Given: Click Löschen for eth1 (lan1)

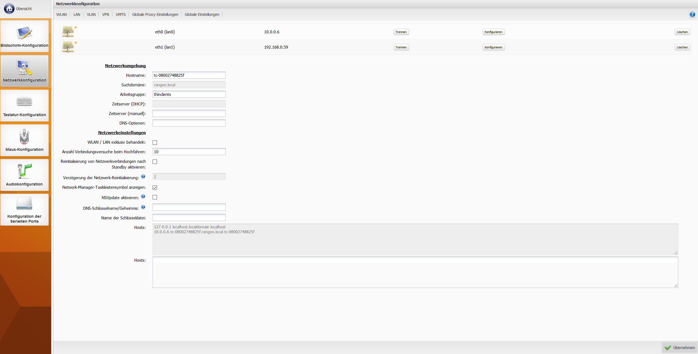Looking at the screenshot, I should pyautogui.click(x=682, y=47).
